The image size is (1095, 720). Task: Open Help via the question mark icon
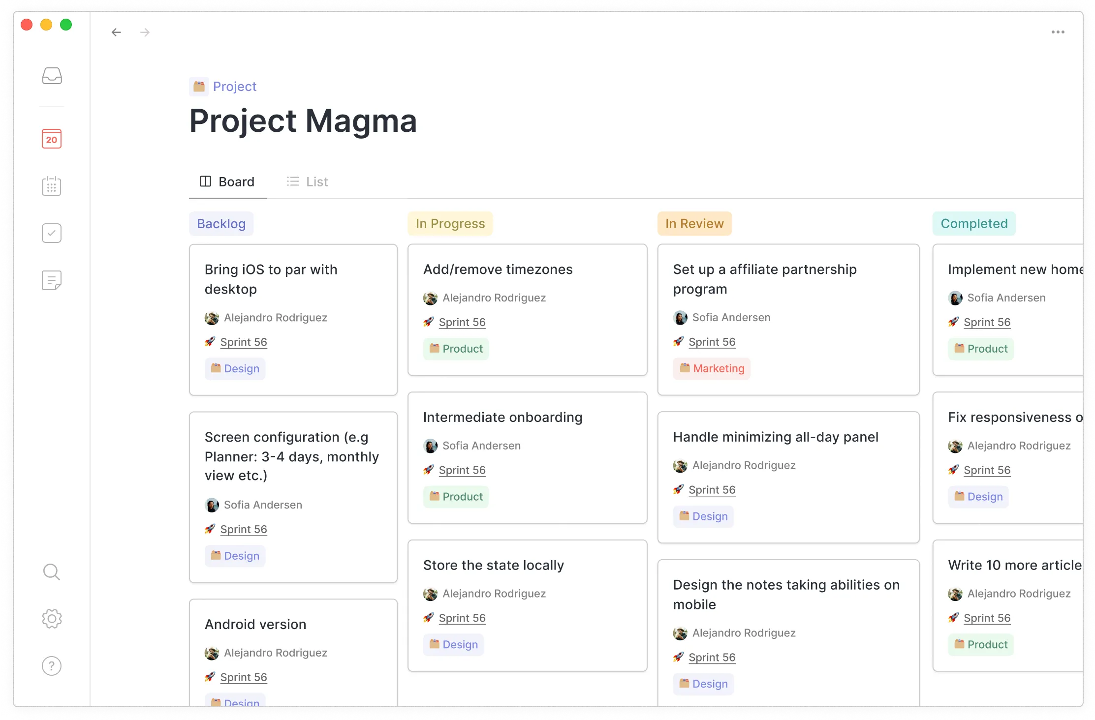[x=51, y=665]
